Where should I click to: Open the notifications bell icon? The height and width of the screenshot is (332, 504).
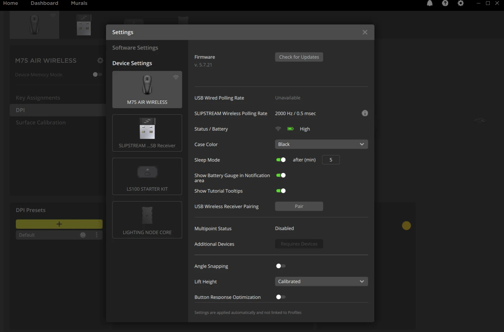[x=430, y=3]
